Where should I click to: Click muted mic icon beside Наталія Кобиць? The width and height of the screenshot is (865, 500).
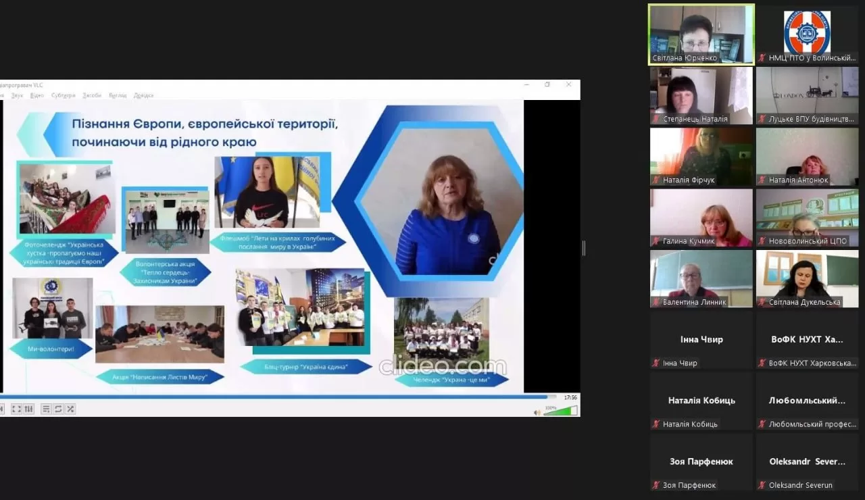pos(656,424)
